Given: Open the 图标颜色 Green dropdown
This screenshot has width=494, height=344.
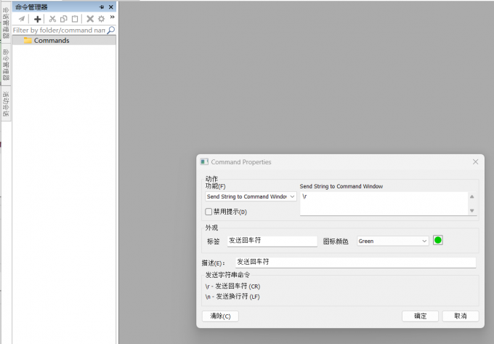Looking at the screenshot, I should [392, 241].
